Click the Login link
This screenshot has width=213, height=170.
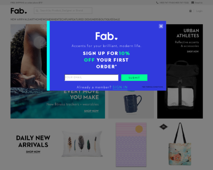click(x=199, y=11)
